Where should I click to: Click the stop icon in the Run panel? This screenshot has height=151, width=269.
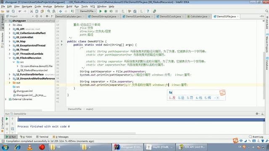7,124
